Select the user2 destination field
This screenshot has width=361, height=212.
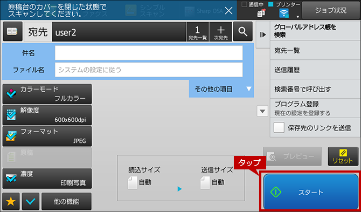[119, 32]
